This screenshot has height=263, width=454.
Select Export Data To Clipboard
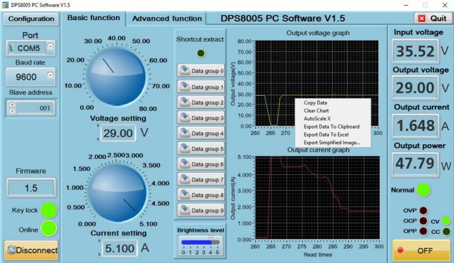coord(333,127)
